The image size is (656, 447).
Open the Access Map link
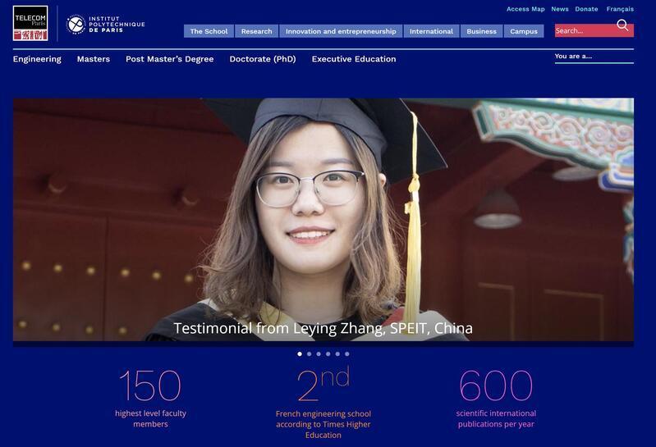[x=525, y=9]
